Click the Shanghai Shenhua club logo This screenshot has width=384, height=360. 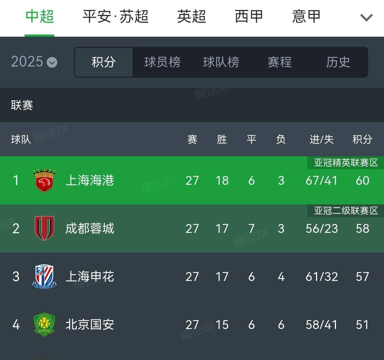click(45, 277)
